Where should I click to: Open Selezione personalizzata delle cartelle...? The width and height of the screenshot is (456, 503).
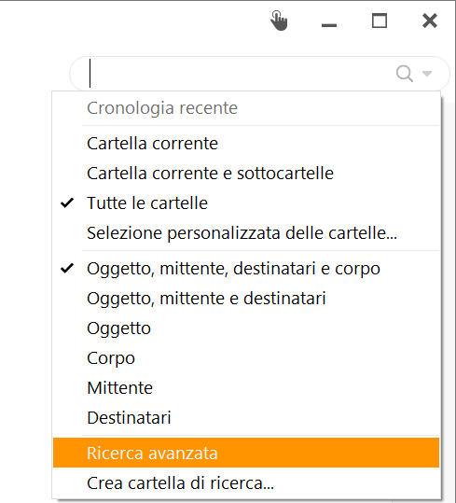tap(246, 233)
